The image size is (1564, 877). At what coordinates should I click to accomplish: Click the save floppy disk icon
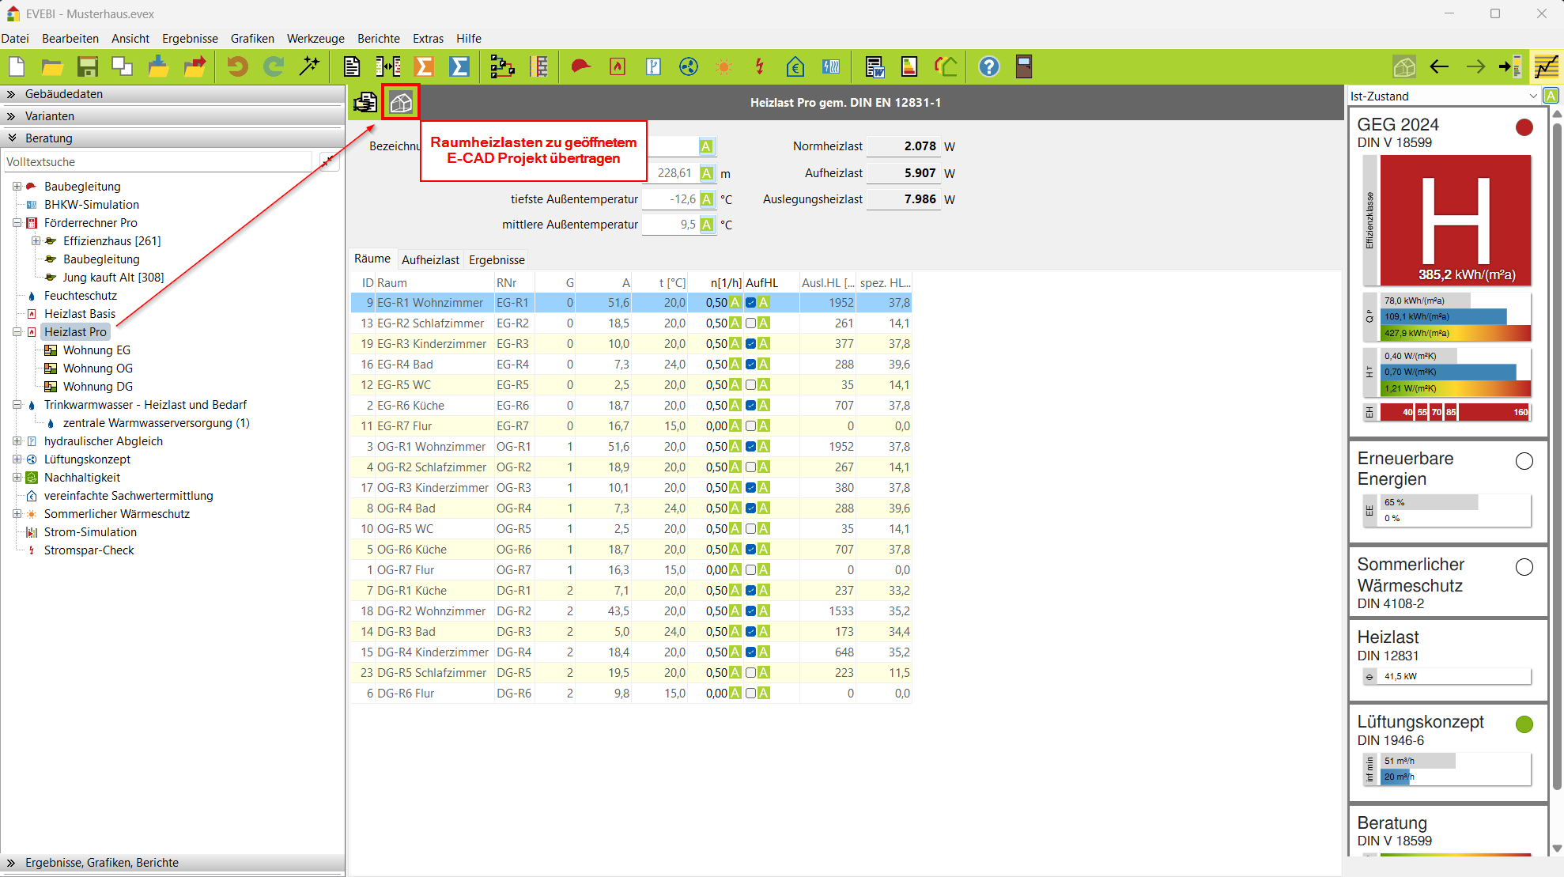point(87,66)
